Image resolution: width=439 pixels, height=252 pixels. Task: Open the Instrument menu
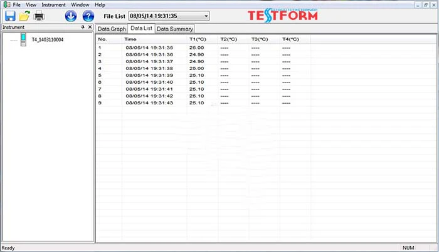pyautogui.click(x=53, y=4)
